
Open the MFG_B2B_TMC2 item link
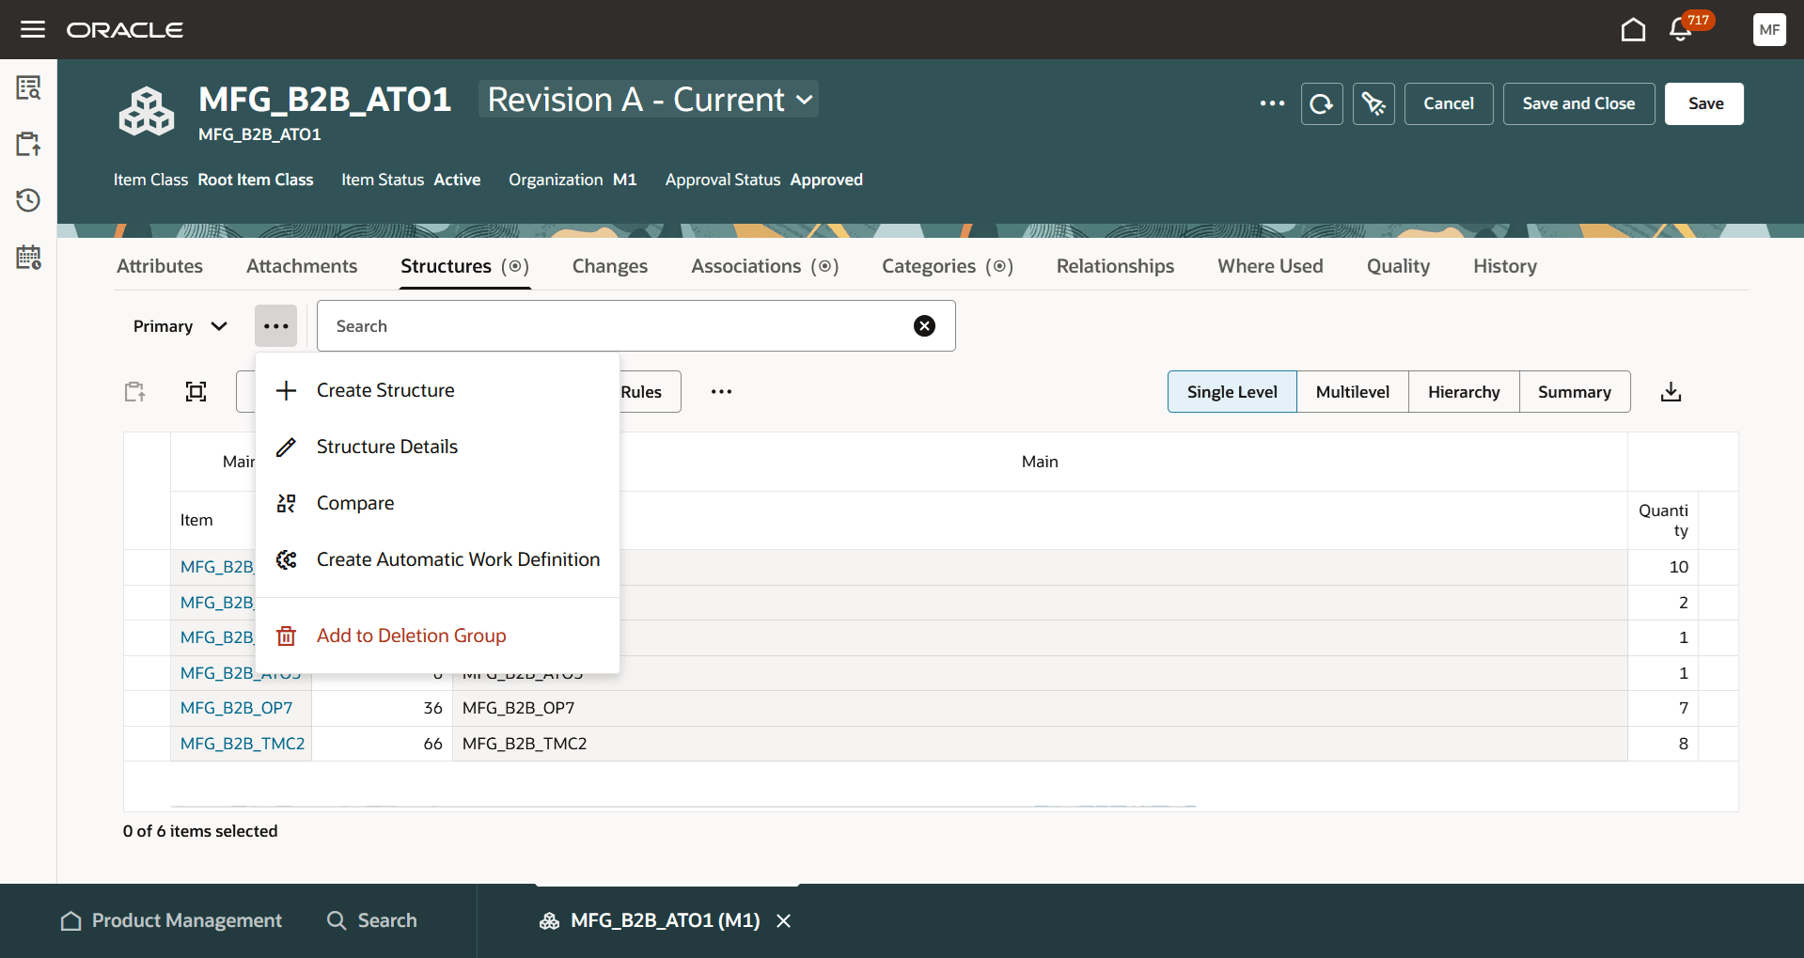coord(243,744)
